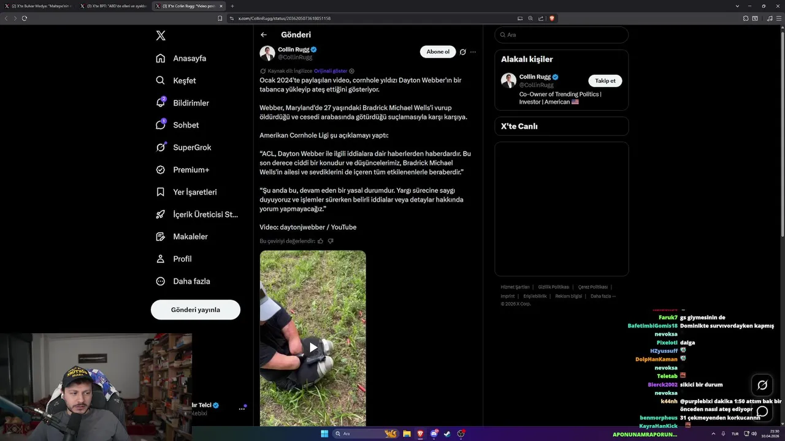Click translation settings gear icon
785x441 pixels.
(351, 71)
